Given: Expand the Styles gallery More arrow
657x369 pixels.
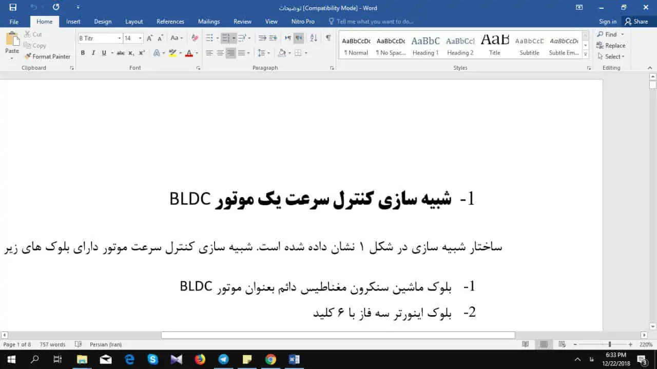Looking at the screenshot, I should pos(586,54).
